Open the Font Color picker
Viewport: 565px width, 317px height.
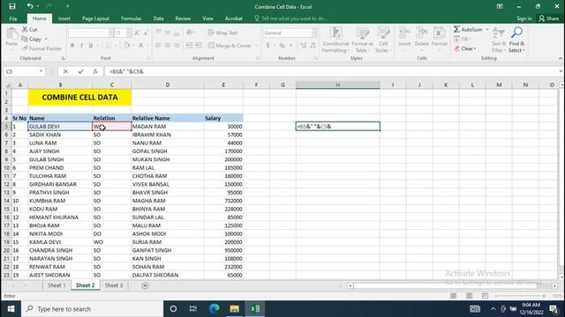pyautogui.click(x=141, y=46)
